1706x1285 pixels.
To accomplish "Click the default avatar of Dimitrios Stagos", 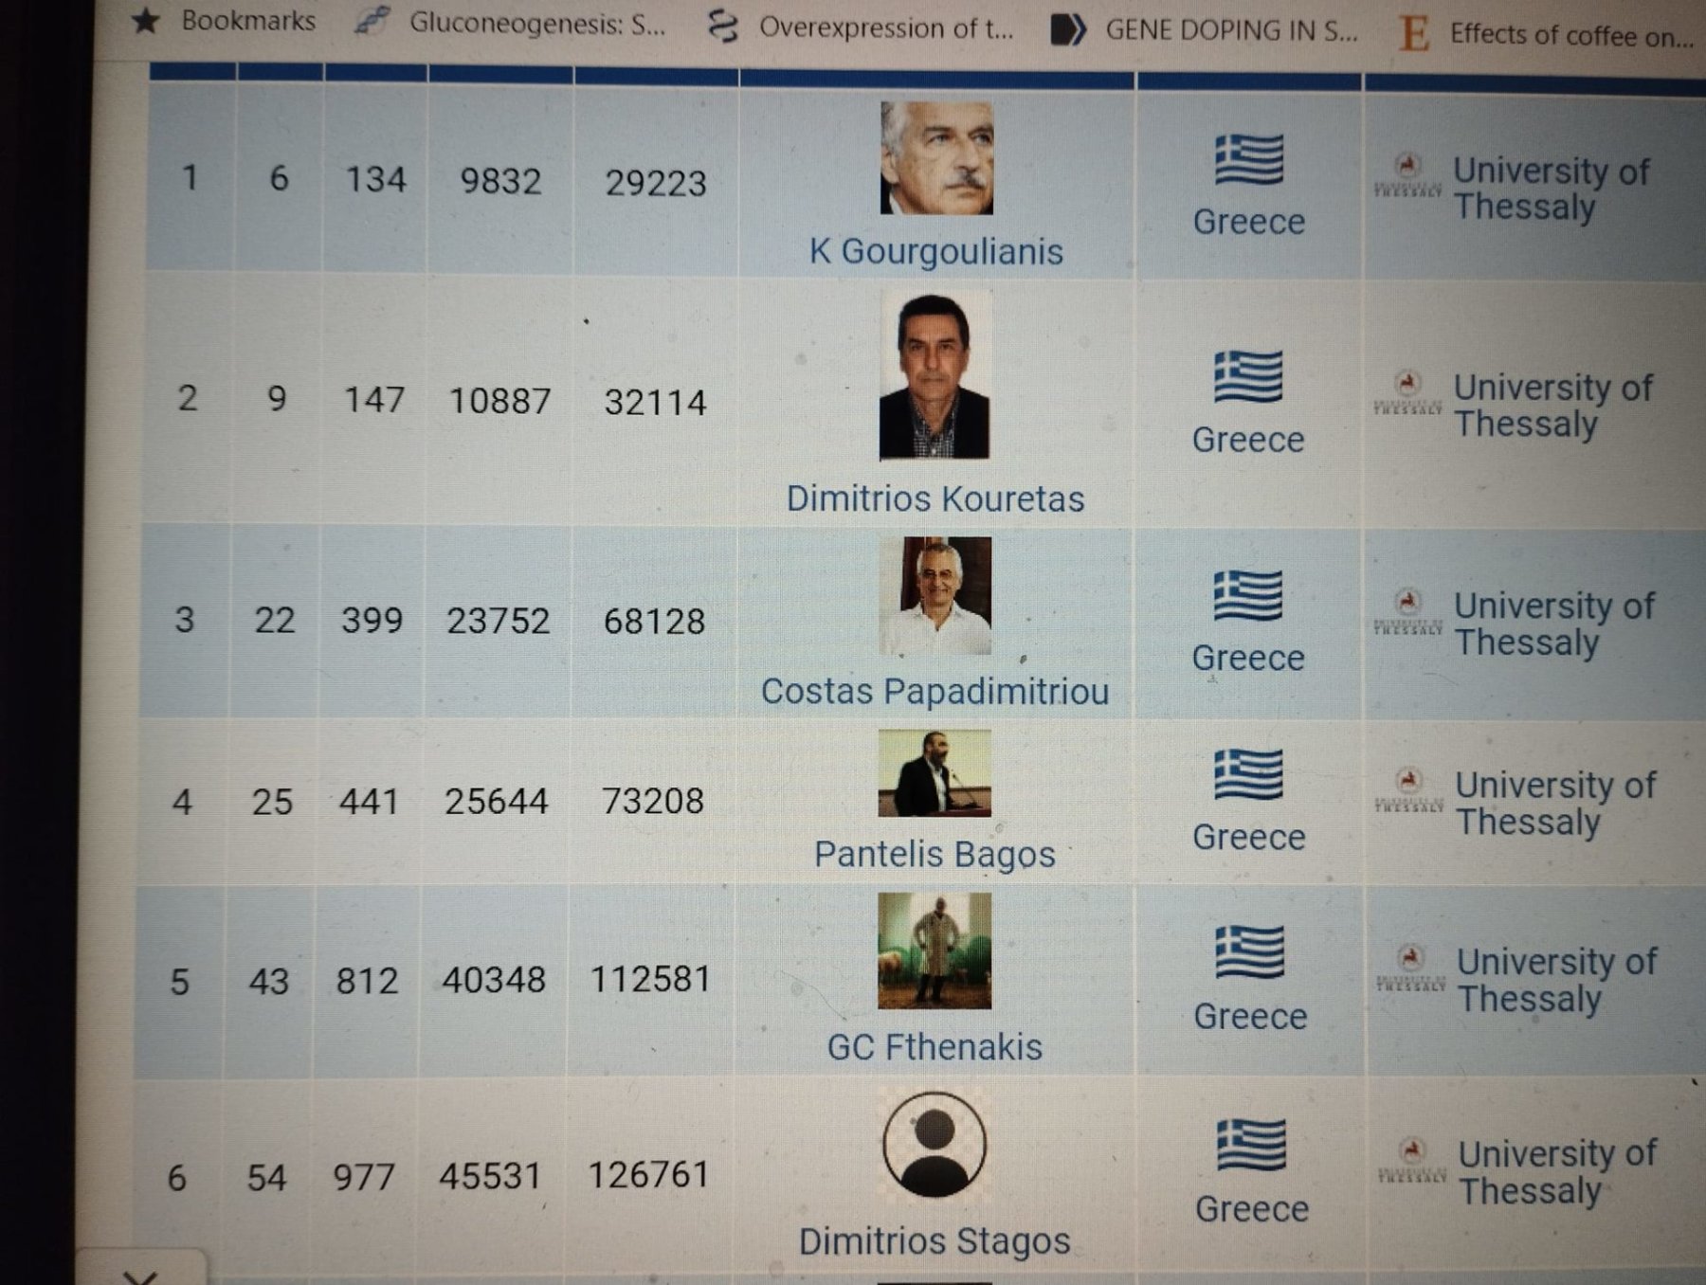I will click(x=935, y=1145).
